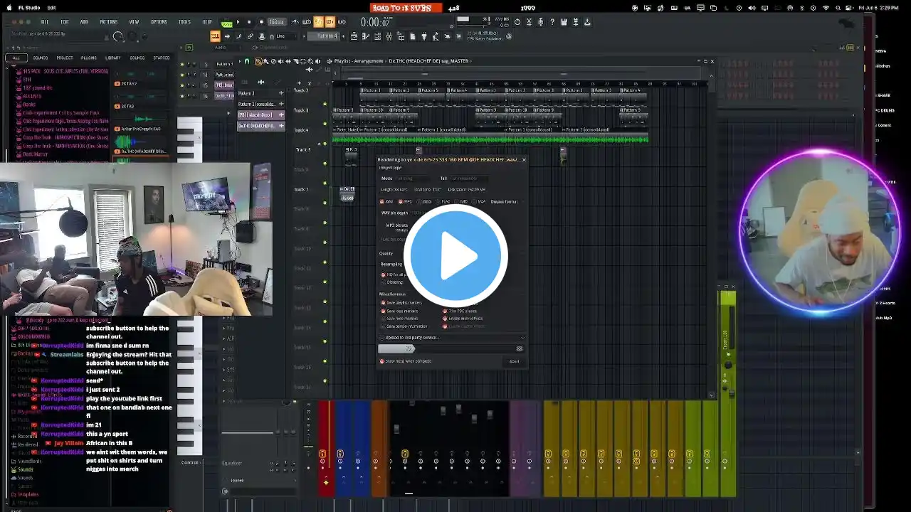Choose the OGG format option

pyautogui.click(x=424, y=201)
